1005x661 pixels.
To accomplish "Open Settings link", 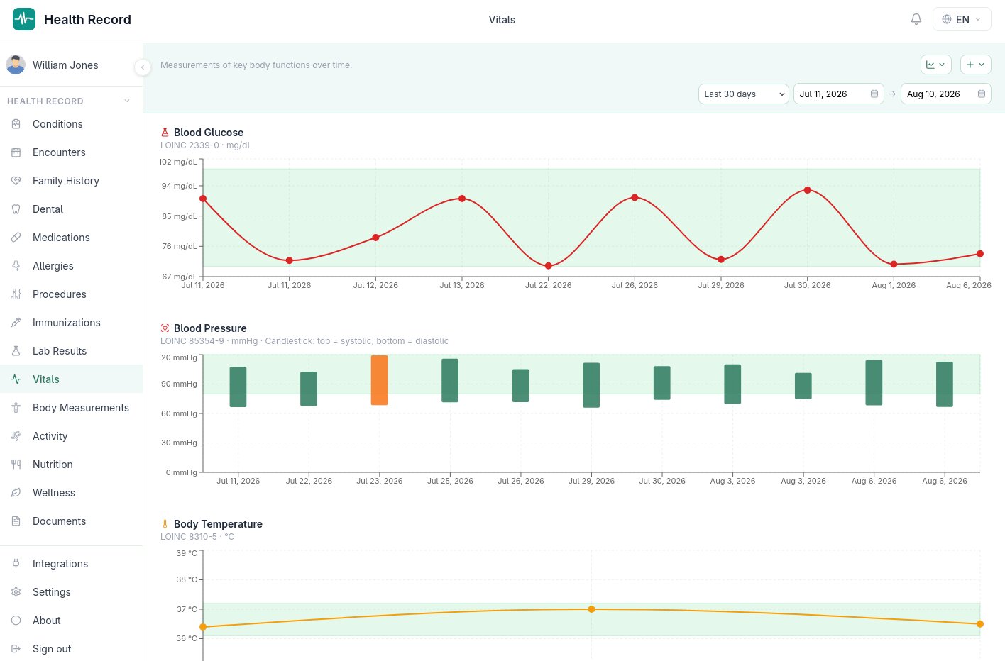I will pyautogui.click(x=71, y=592).
